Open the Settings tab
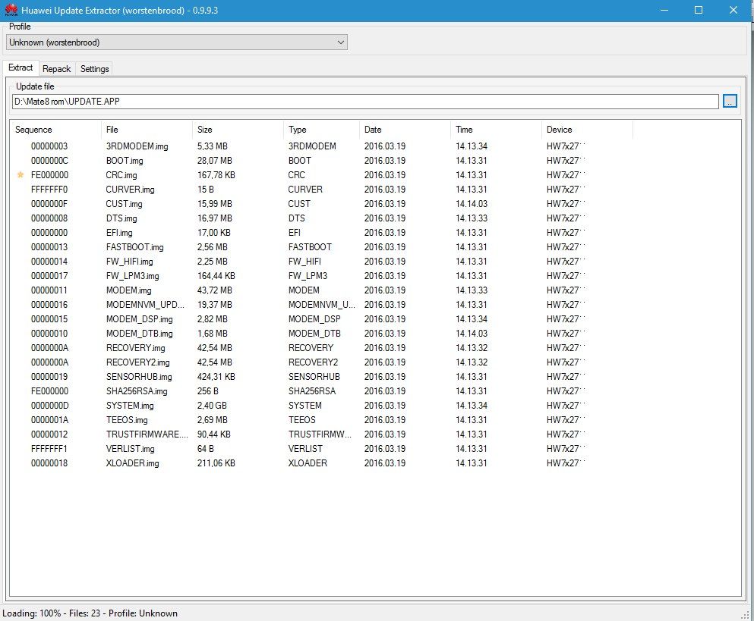 [94, 69]
